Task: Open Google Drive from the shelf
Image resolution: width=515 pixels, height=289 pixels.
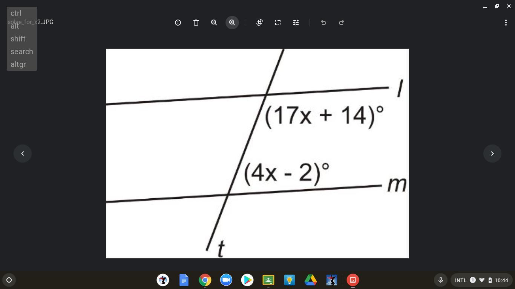Action: (311, 280)
